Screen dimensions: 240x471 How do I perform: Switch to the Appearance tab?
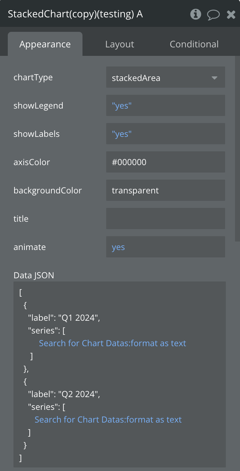point(45,44)
